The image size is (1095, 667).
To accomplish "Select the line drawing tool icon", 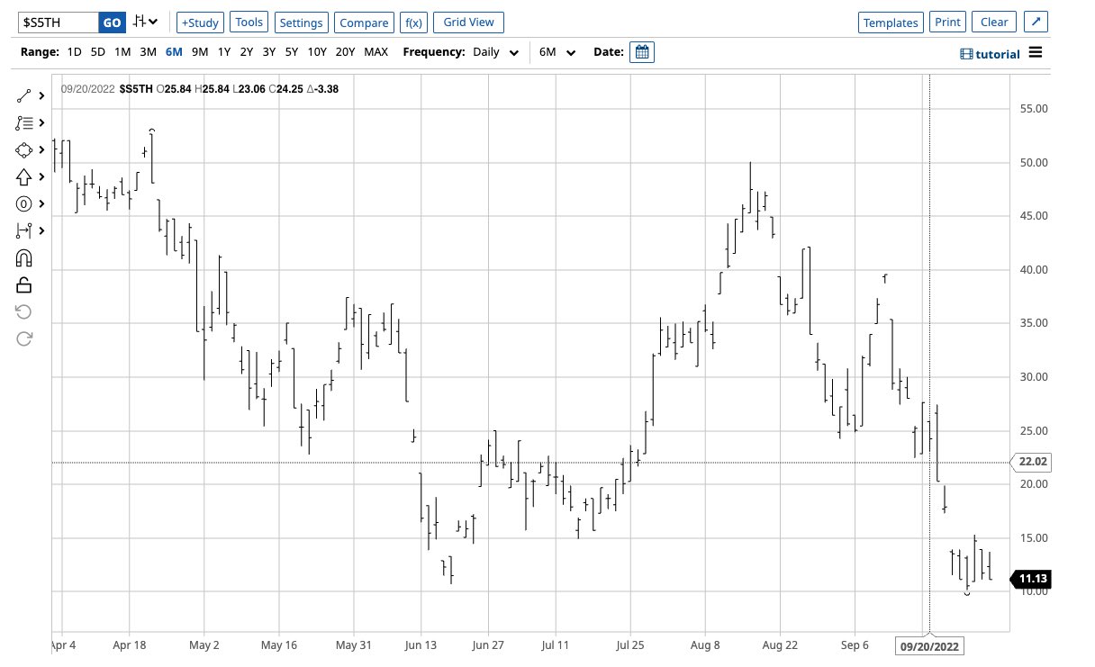I will [x=24, y=95].
